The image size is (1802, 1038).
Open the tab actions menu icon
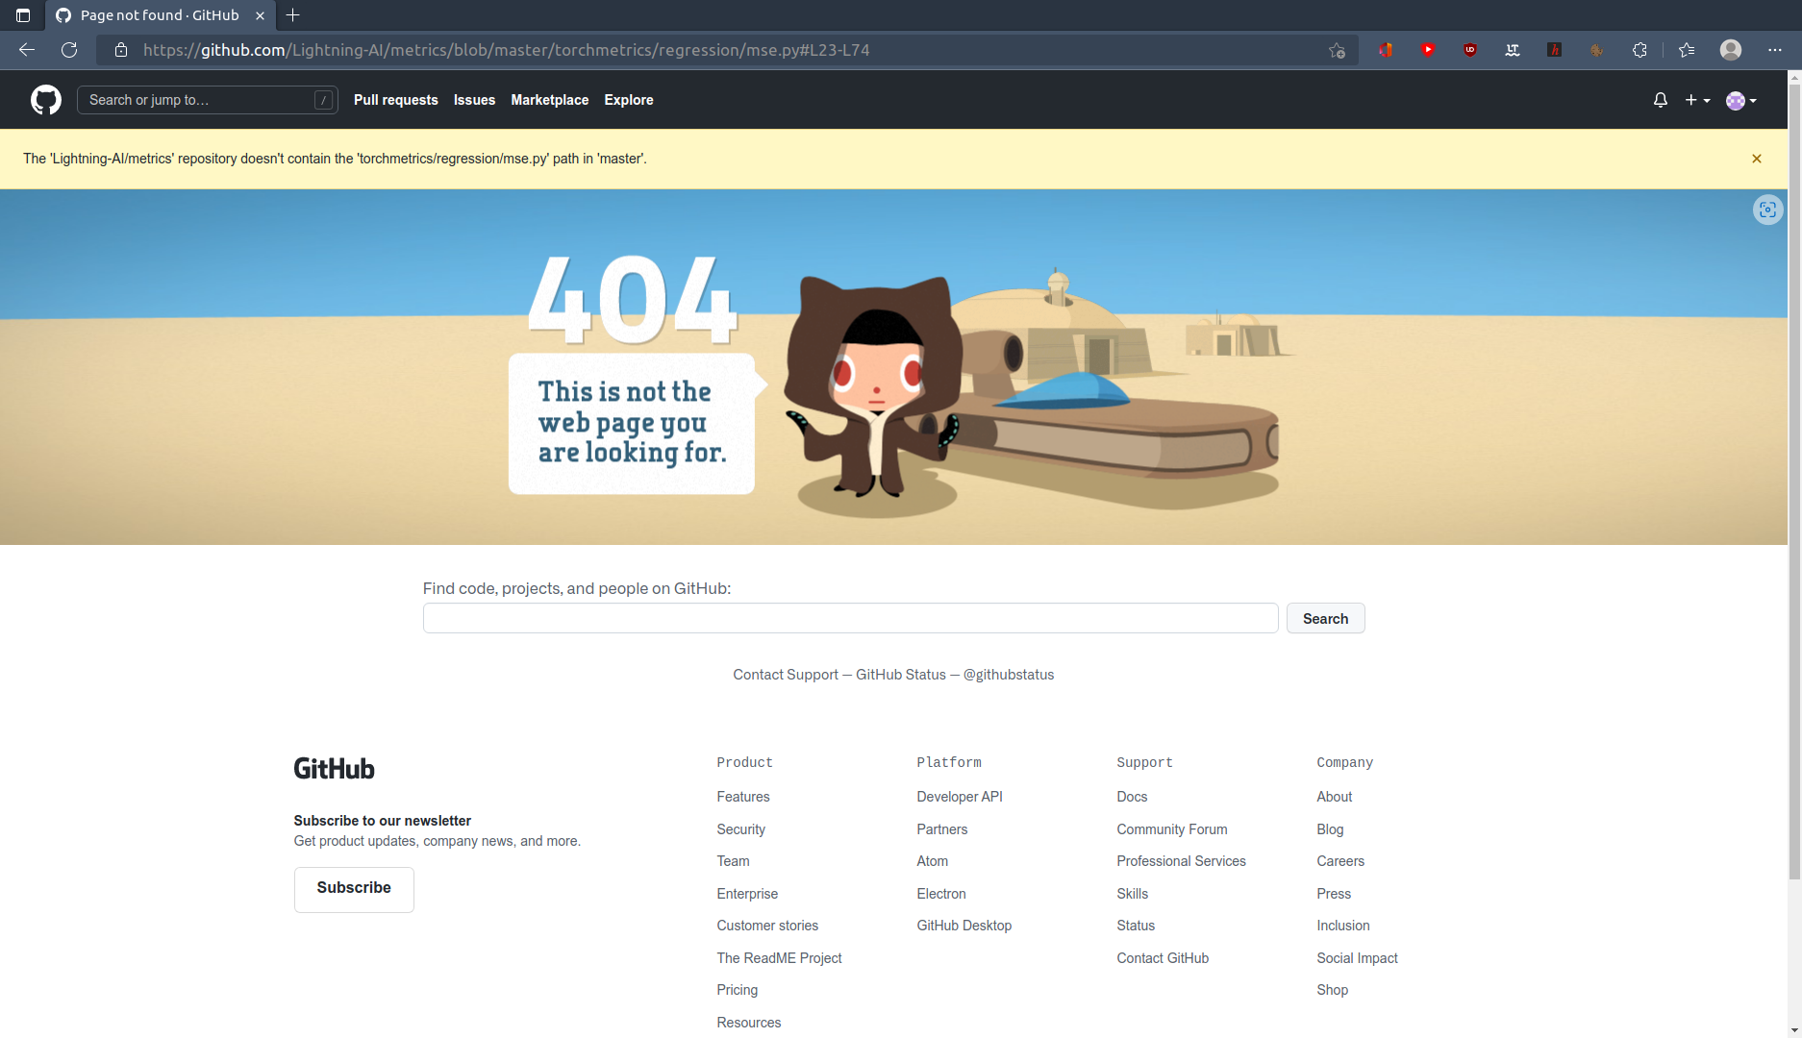click(23, 15)
